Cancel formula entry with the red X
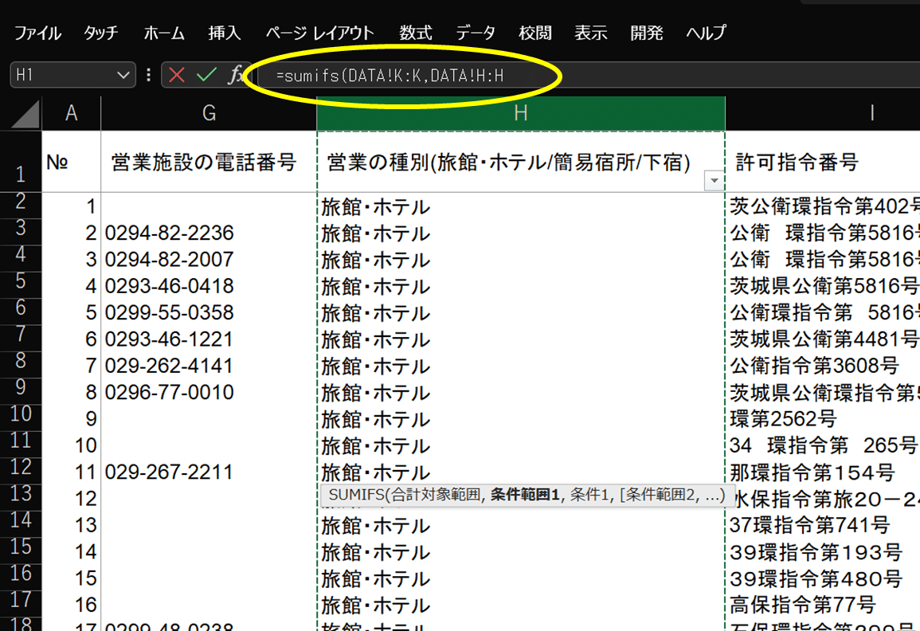The height and width of the screenshot is (631, 920). pos(177,75)
